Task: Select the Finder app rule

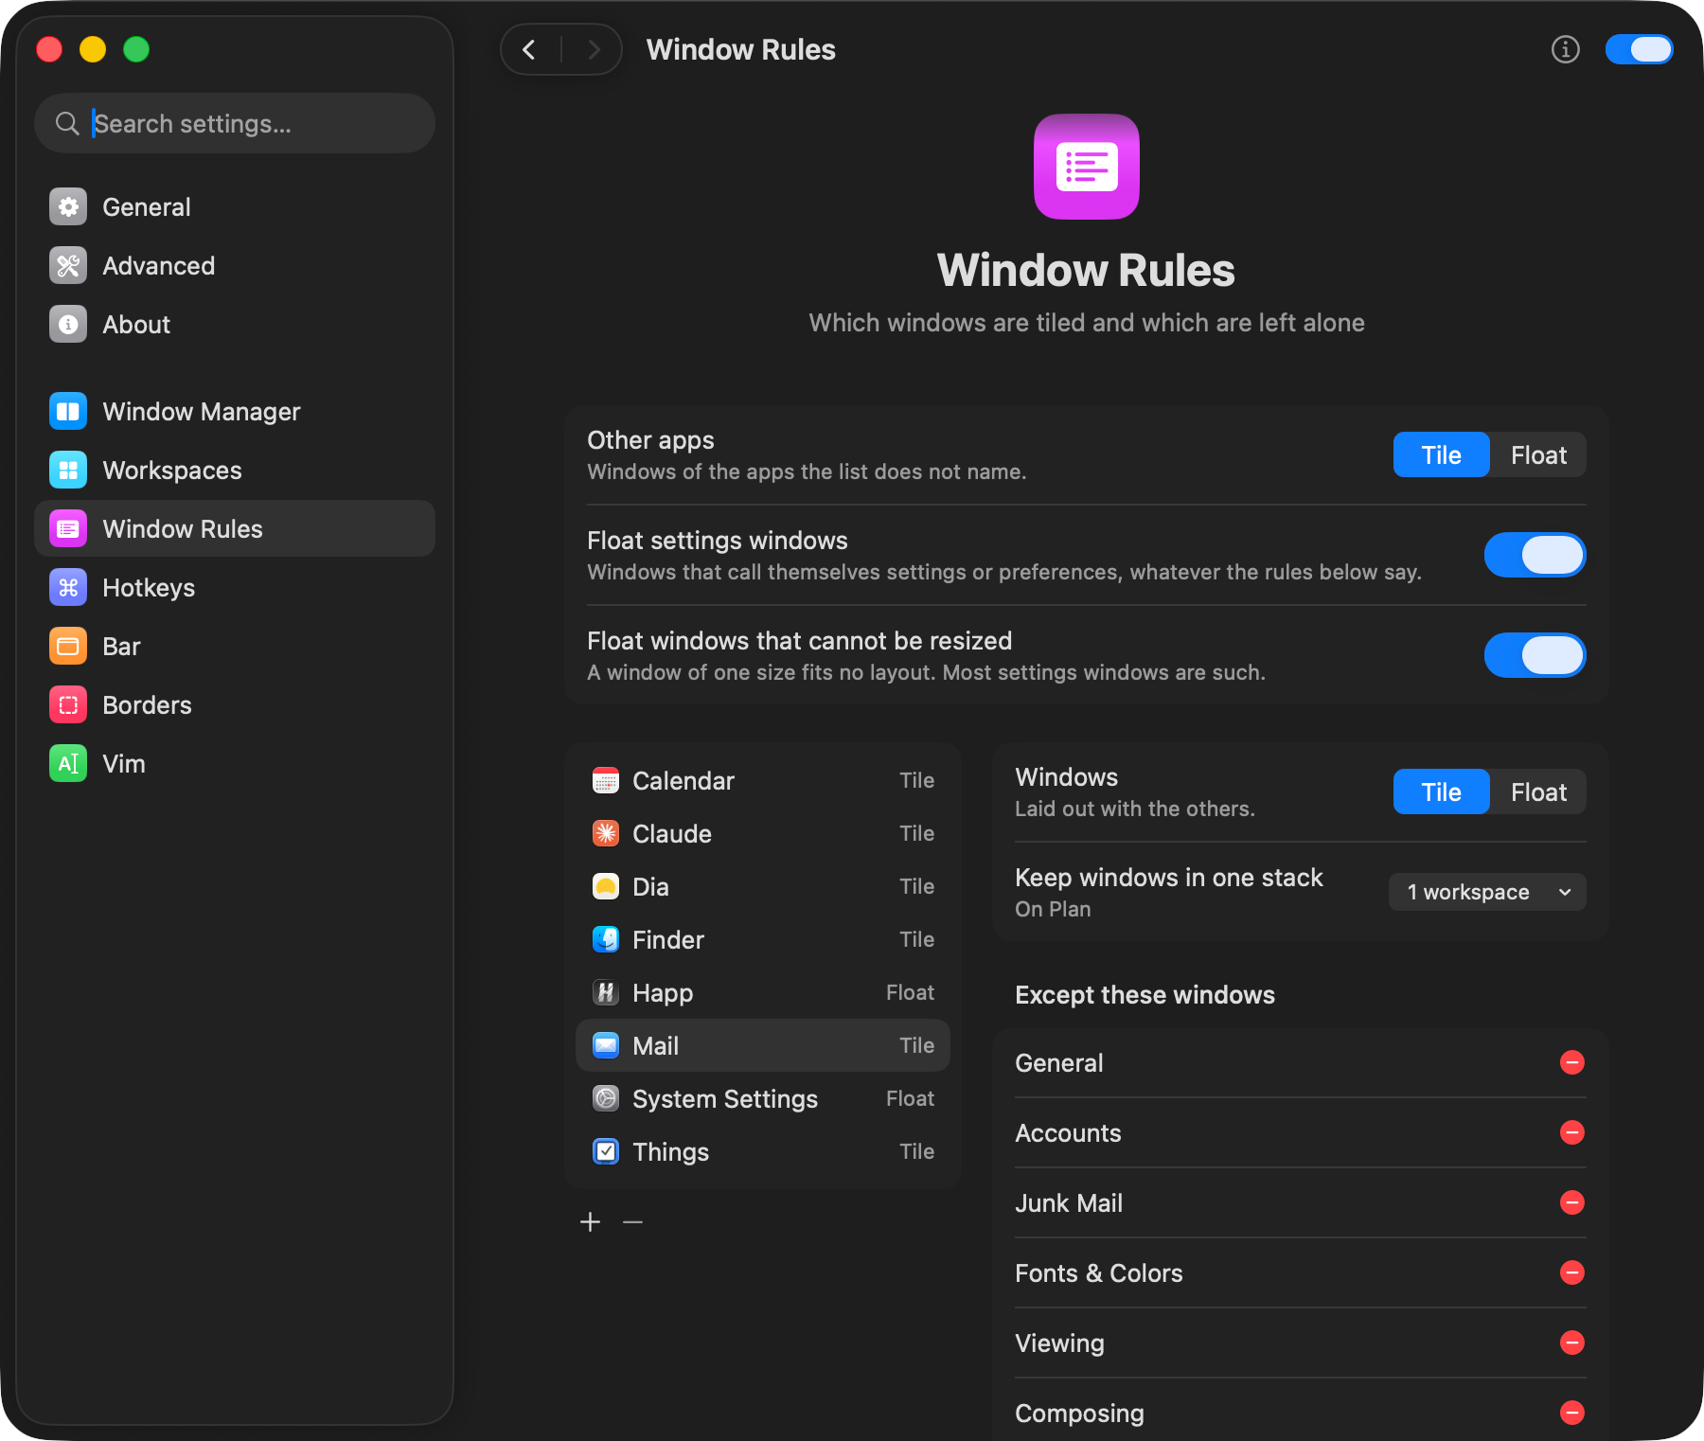Action: click(763, 940)
